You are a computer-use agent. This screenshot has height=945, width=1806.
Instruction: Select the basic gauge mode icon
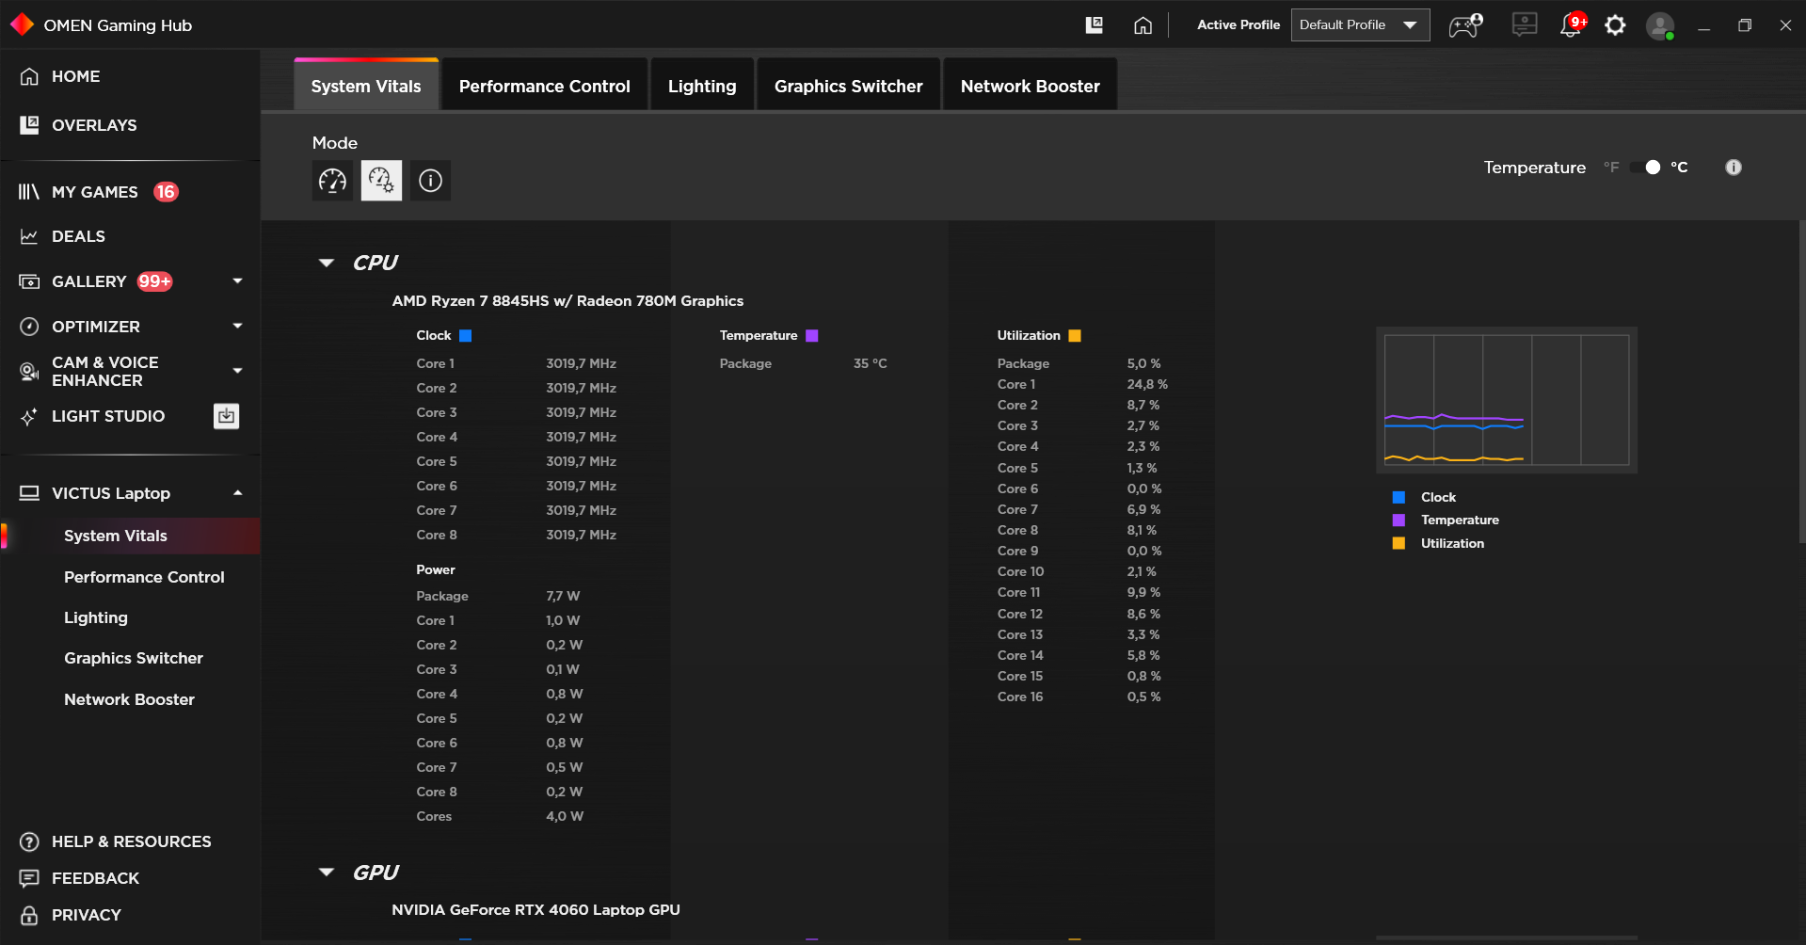click(x=332, y=181)
